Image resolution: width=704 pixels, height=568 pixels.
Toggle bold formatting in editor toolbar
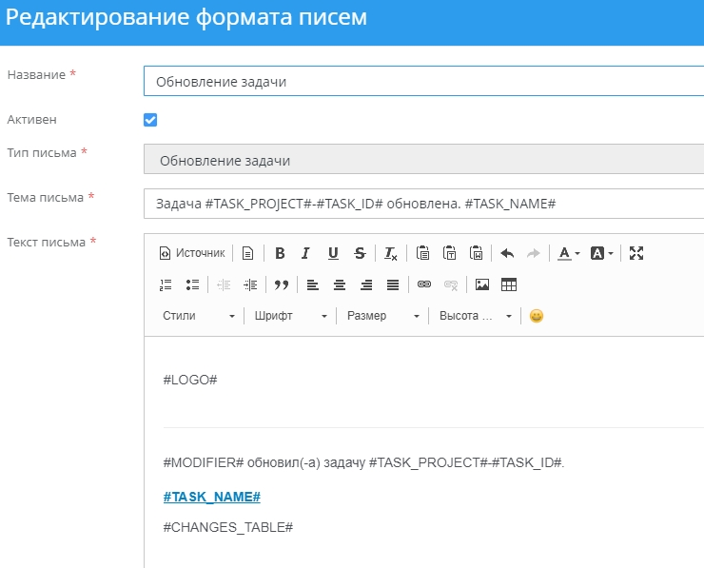pos(280,253)
